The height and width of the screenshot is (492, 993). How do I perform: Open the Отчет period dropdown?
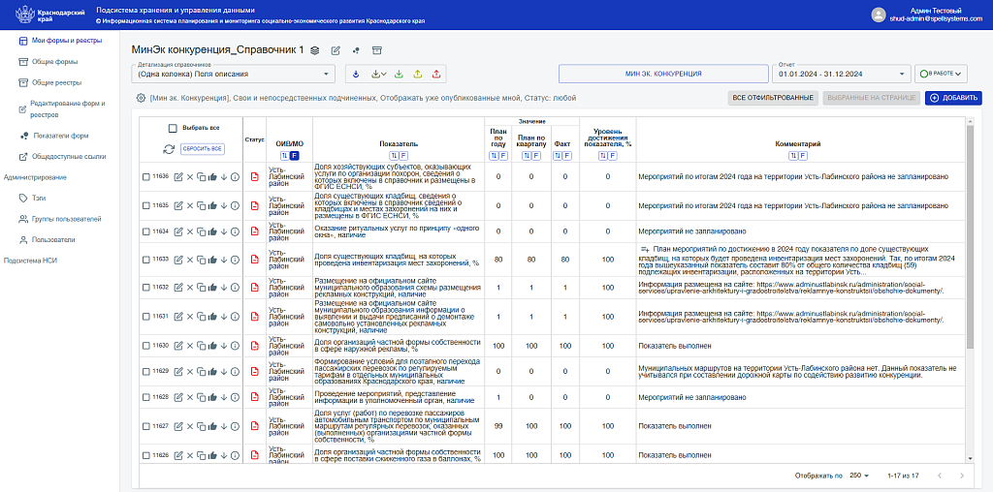pyautogui.click(x=838, y=74)
